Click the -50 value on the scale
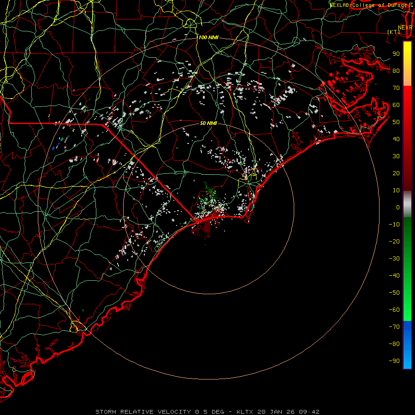Viewport: 415px width, 415px height. pos(394,293)
